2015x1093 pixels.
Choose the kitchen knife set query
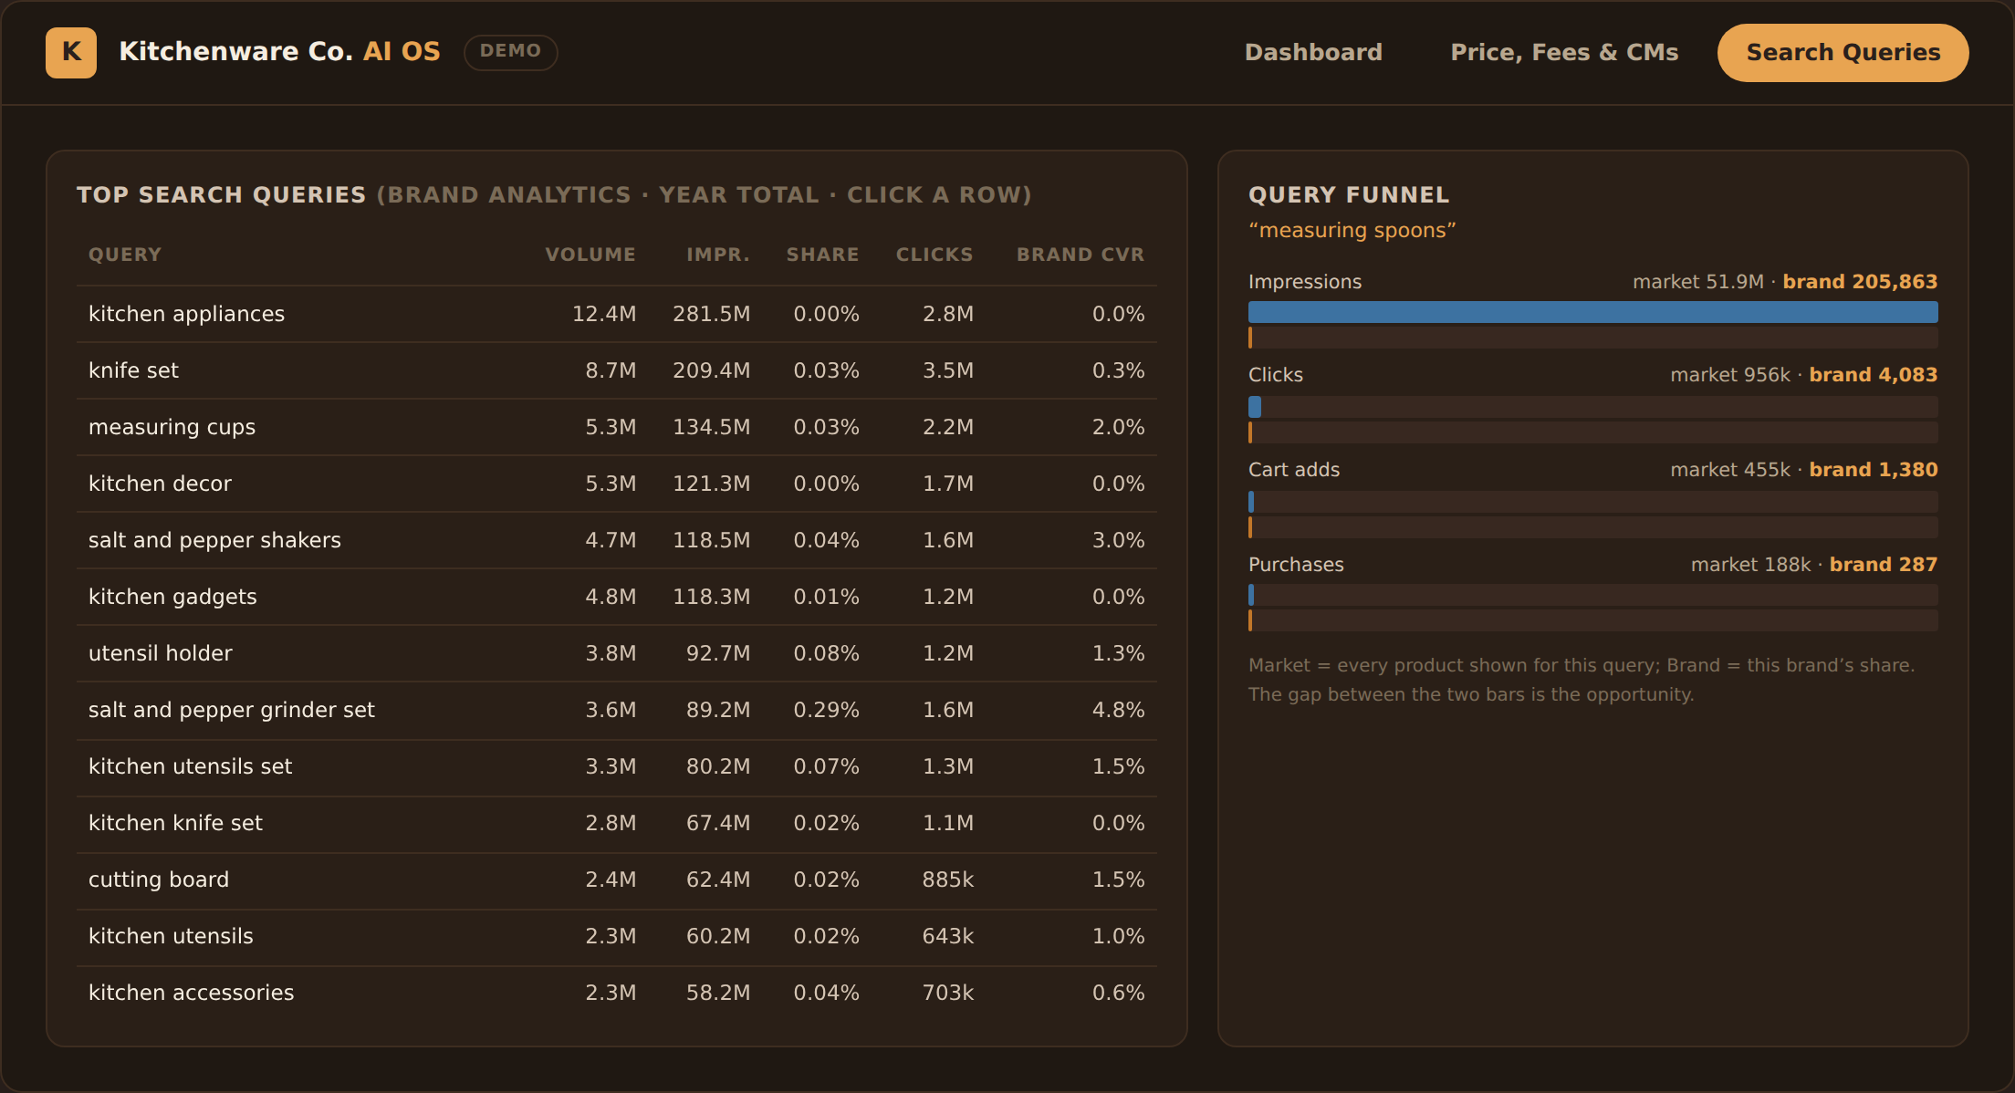[617, 823]
